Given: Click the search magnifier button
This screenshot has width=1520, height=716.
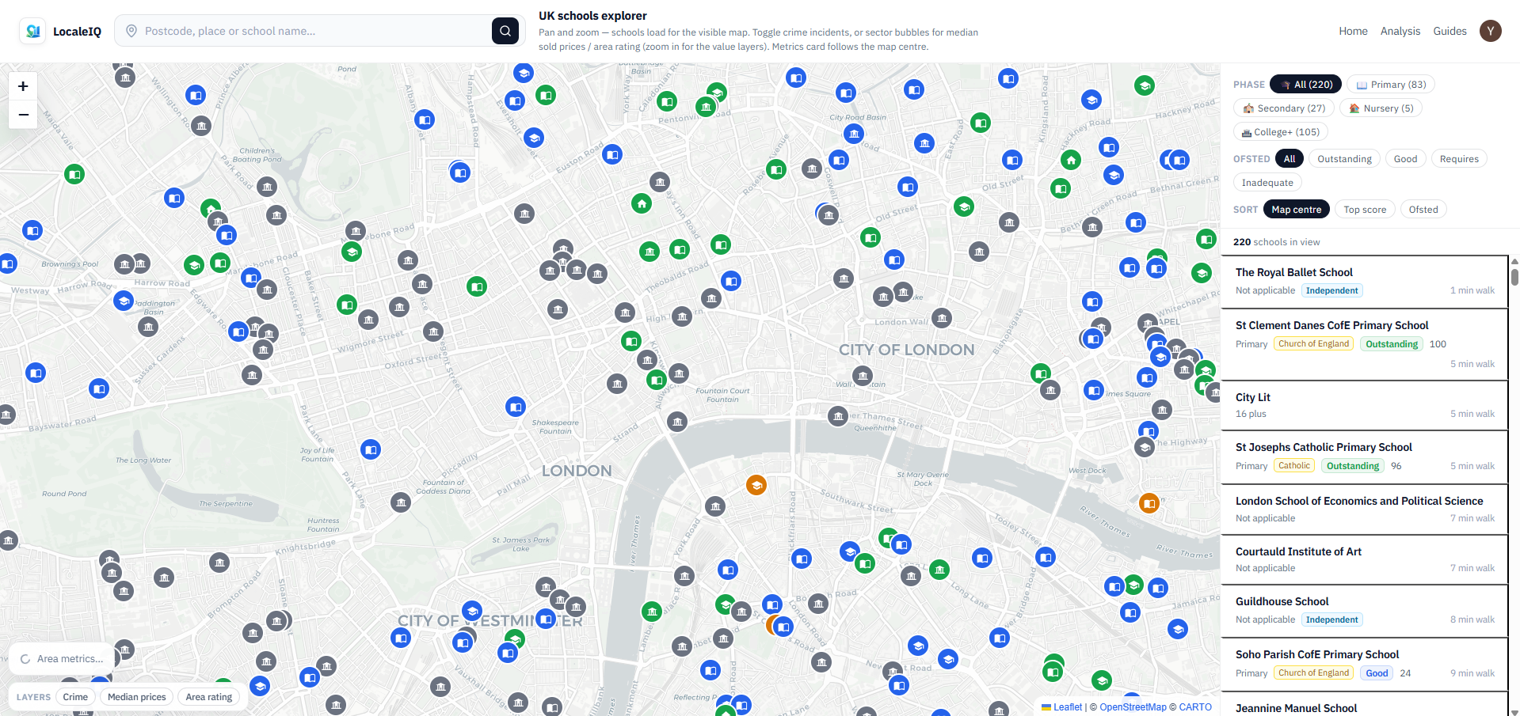Looking at the screenshot, I should (x=505, y=31).
